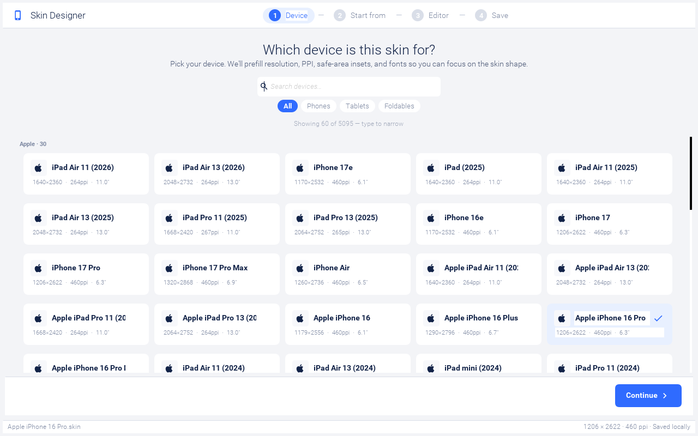698x436 pixels.
Task: Click the Search devices input field
Action: [x=349, y=87]
